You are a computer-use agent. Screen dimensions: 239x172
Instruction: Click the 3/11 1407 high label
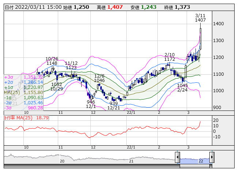[x=201, y=18]
